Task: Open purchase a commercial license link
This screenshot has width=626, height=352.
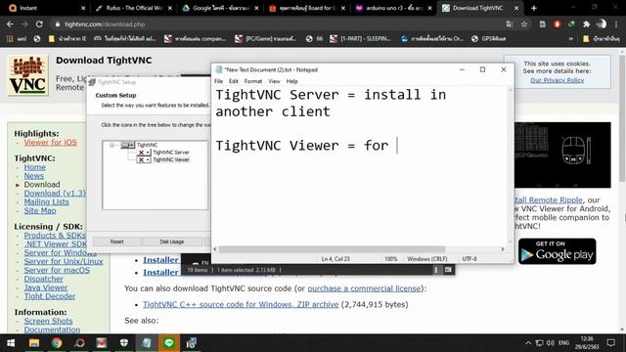Action: click(364, 288)
